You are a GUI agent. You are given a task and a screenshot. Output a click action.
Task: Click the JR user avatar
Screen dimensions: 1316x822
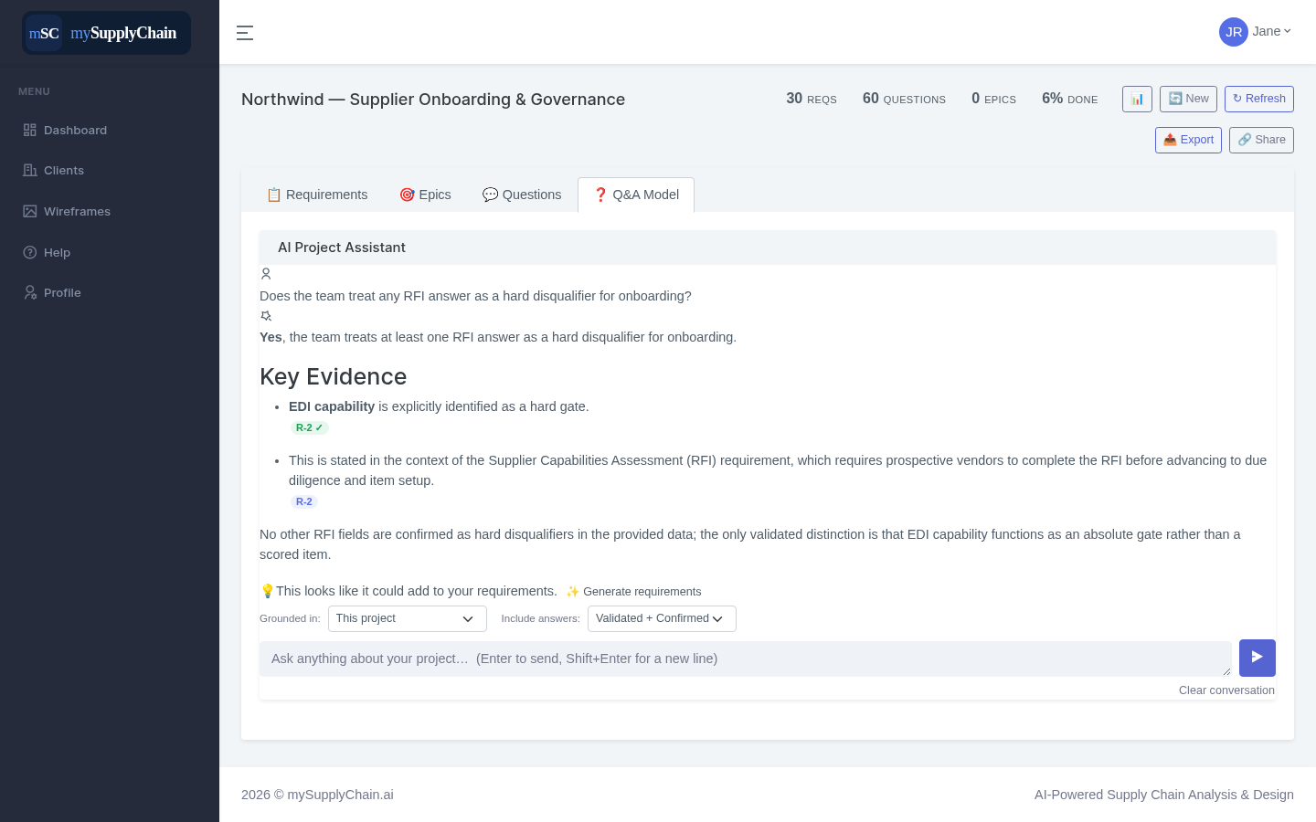pyautogui.click(x=1234, y=32)
